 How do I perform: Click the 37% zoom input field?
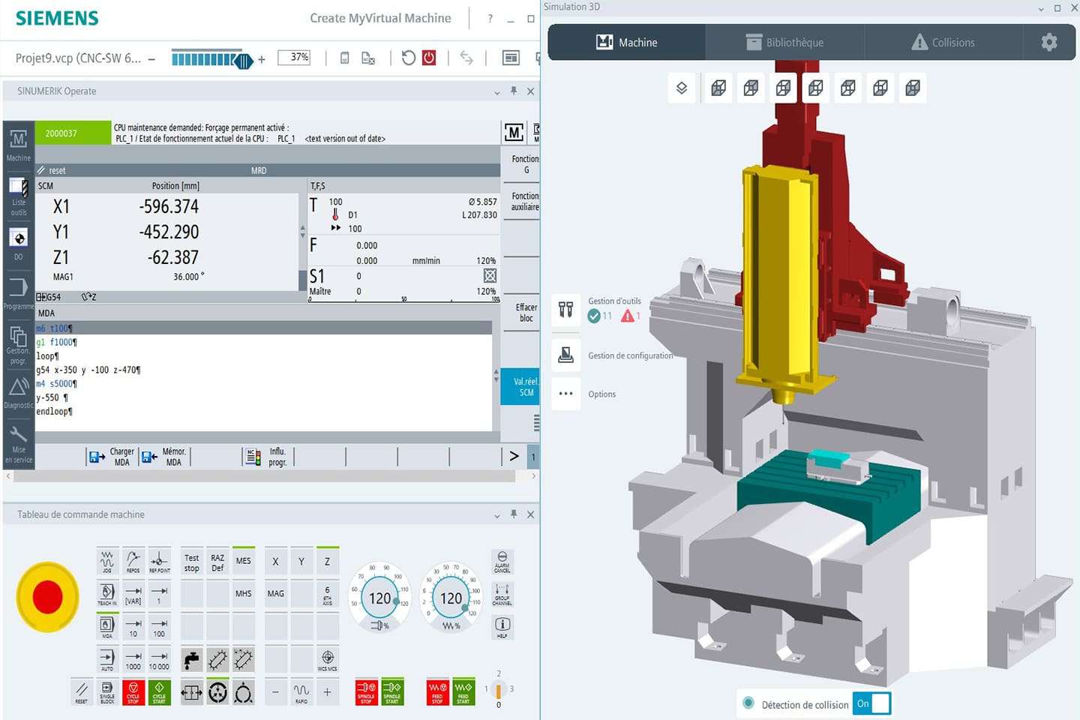pos(294,58)
